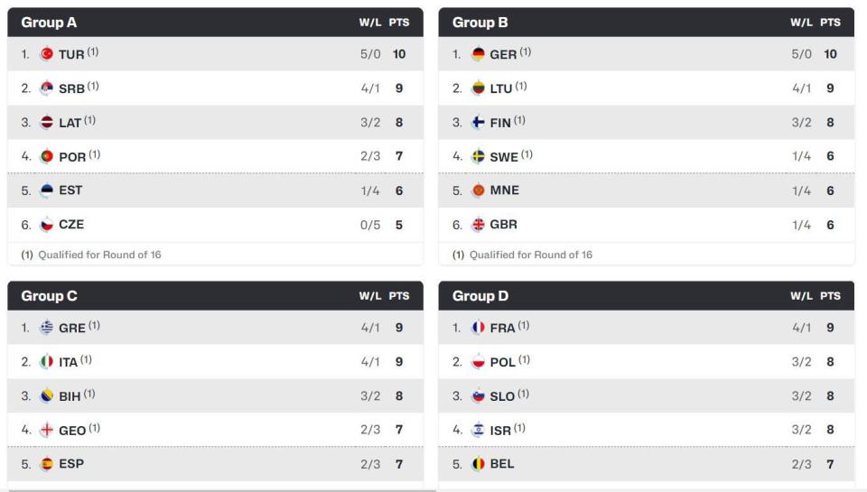Image resolution: width=867 pixels, height=492 pixels.
Task: Open POL team link in Group D
Action: point(503,362)
